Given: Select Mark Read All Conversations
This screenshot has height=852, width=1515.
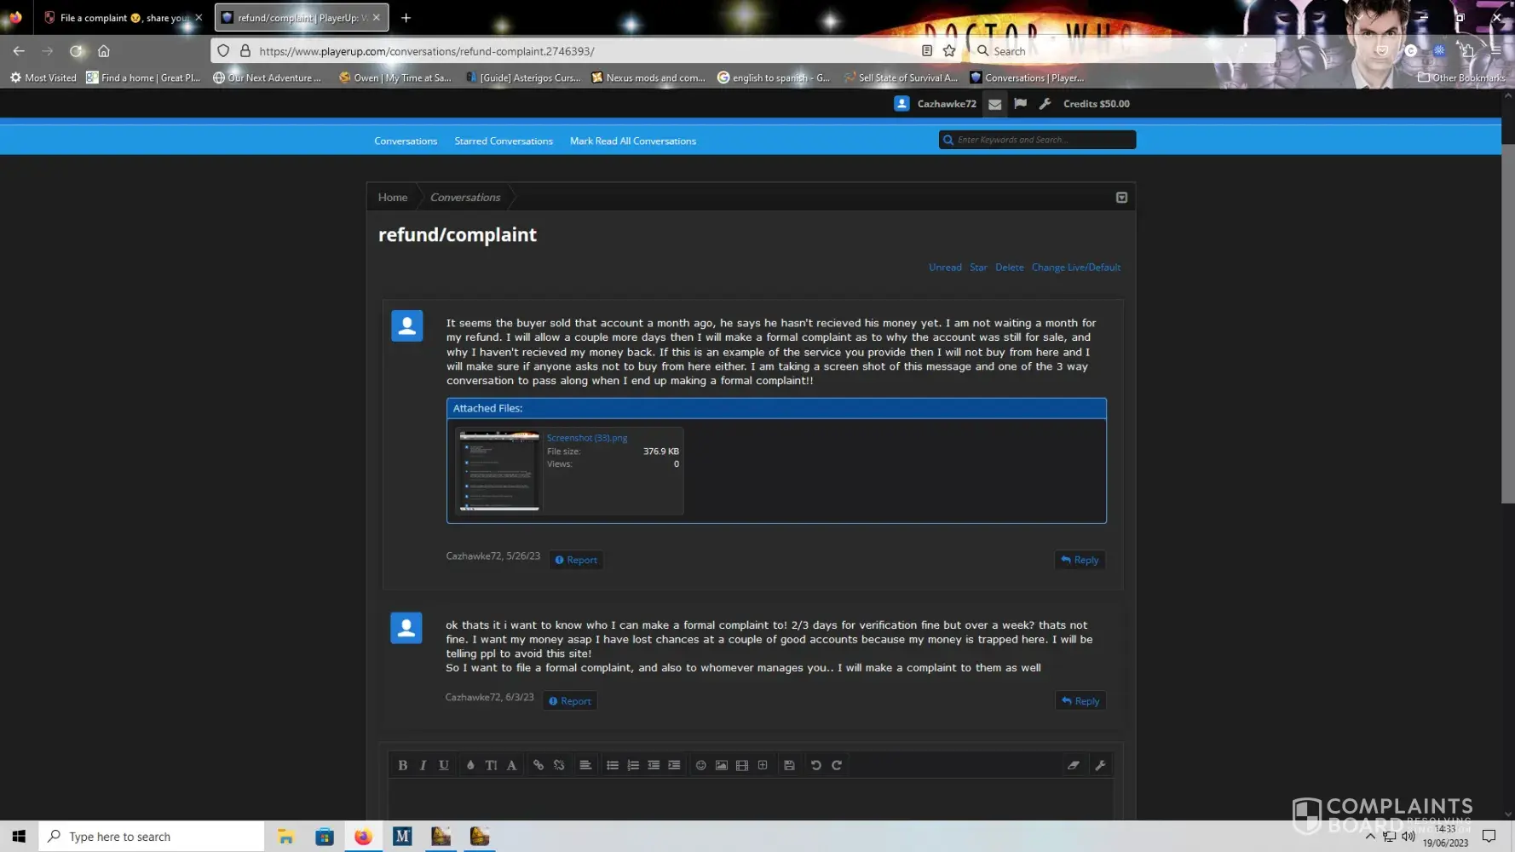Looking at the screenshot, I should 632,141.
